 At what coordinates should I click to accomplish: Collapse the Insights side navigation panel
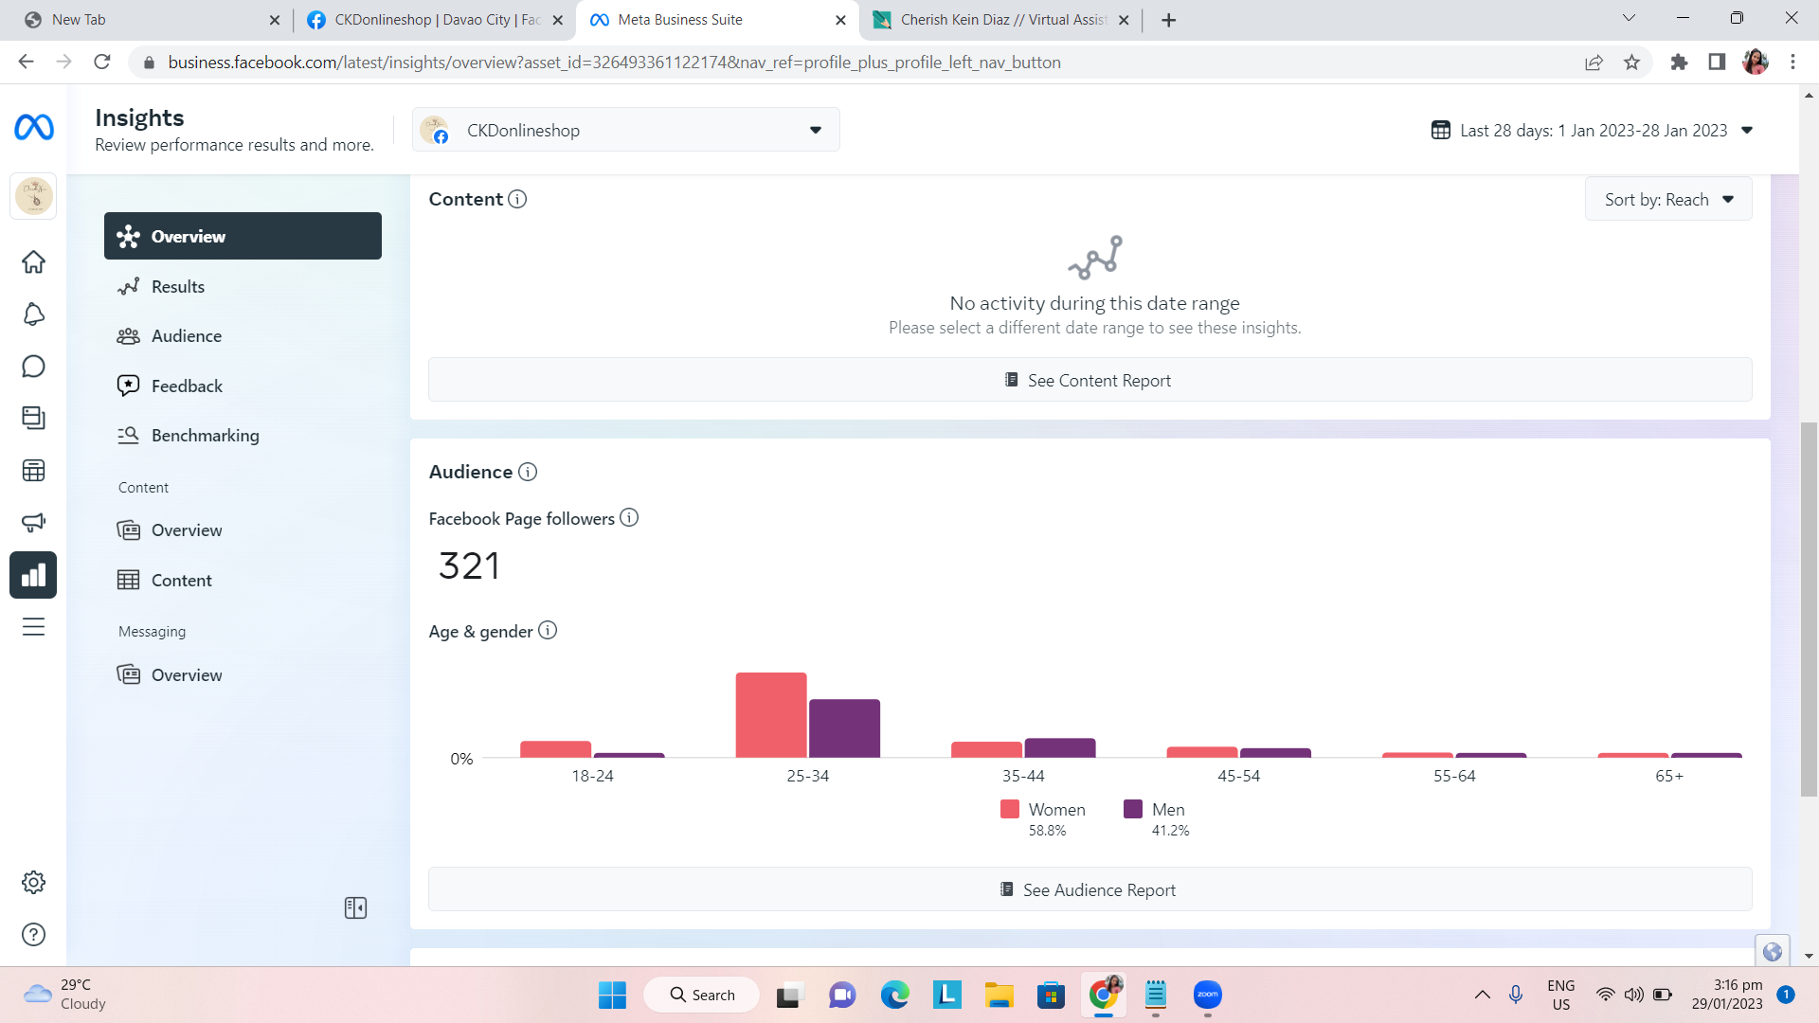tap(355, 908)
